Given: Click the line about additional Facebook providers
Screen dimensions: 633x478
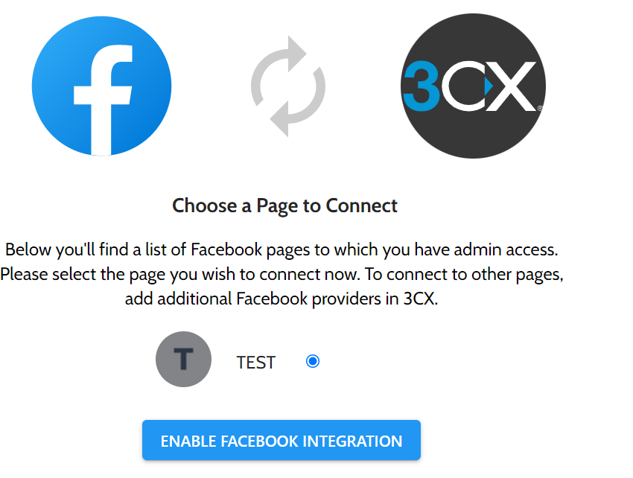Looking at the screenshot, I should click(x=281, y=299).
